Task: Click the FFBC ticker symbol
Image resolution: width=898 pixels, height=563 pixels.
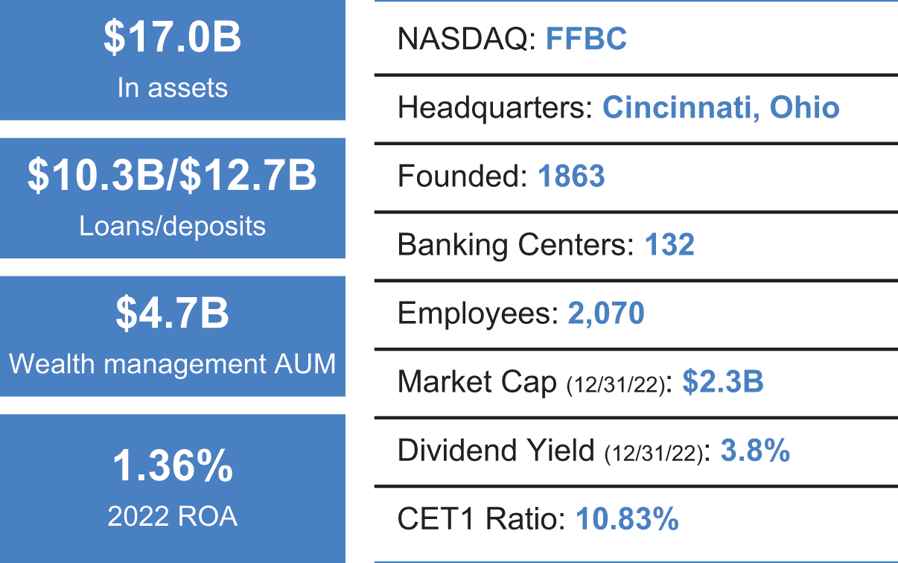Action: (586, 39)
